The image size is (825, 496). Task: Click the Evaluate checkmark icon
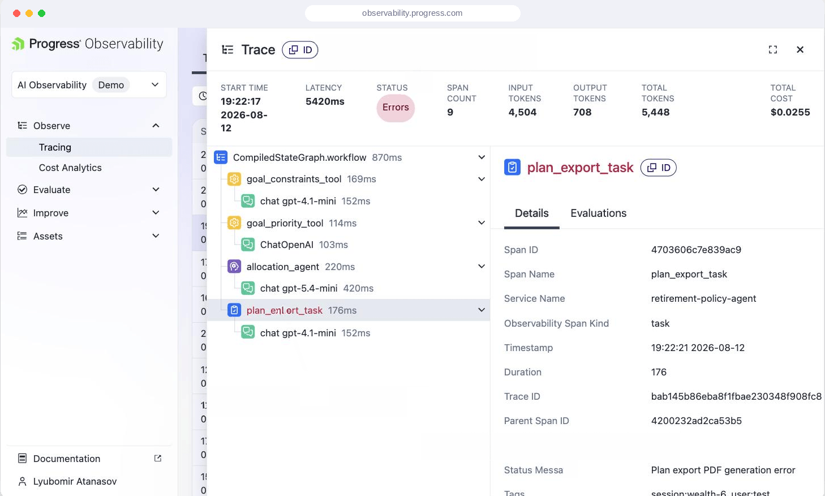pyautogui.click(x=23, y=190)
